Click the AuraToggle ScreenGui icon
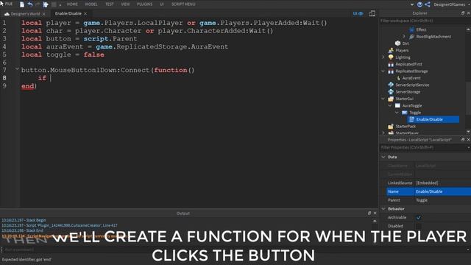471x265 pixels. coord(397,105)
